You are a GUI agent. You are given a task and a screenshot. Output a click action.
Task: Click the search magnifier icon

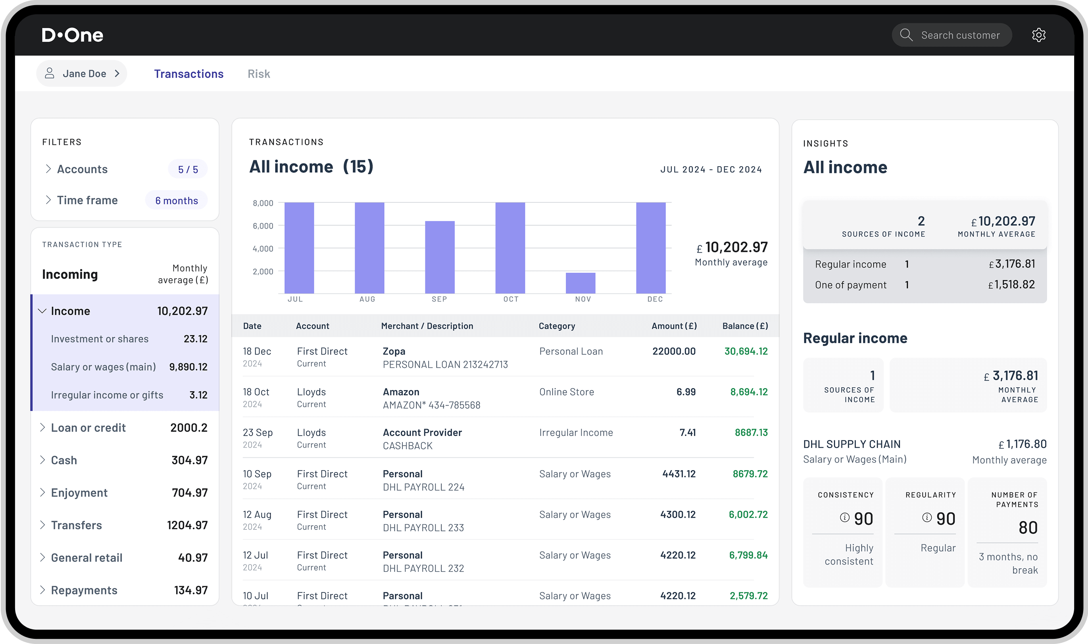point(906,35)
